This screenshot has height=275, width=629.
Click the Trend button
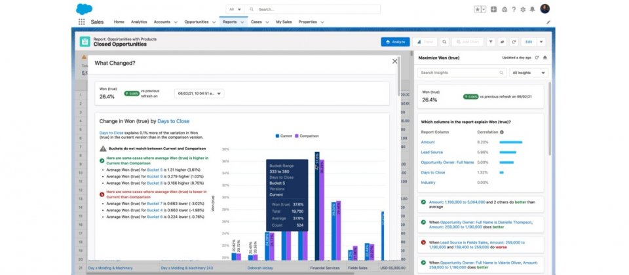point(425,42)
